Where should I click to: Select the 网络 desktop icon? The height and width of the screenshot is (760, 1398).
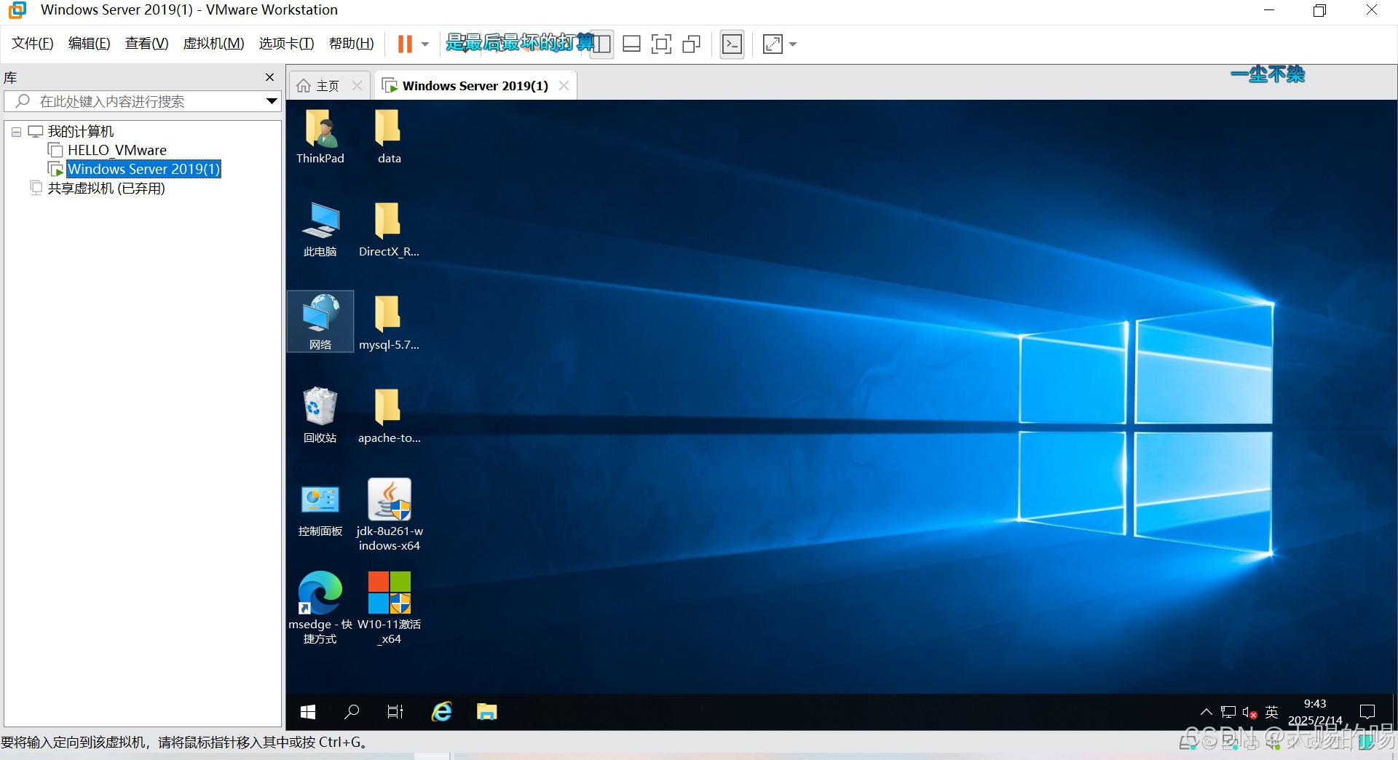[x=320, y=322]
